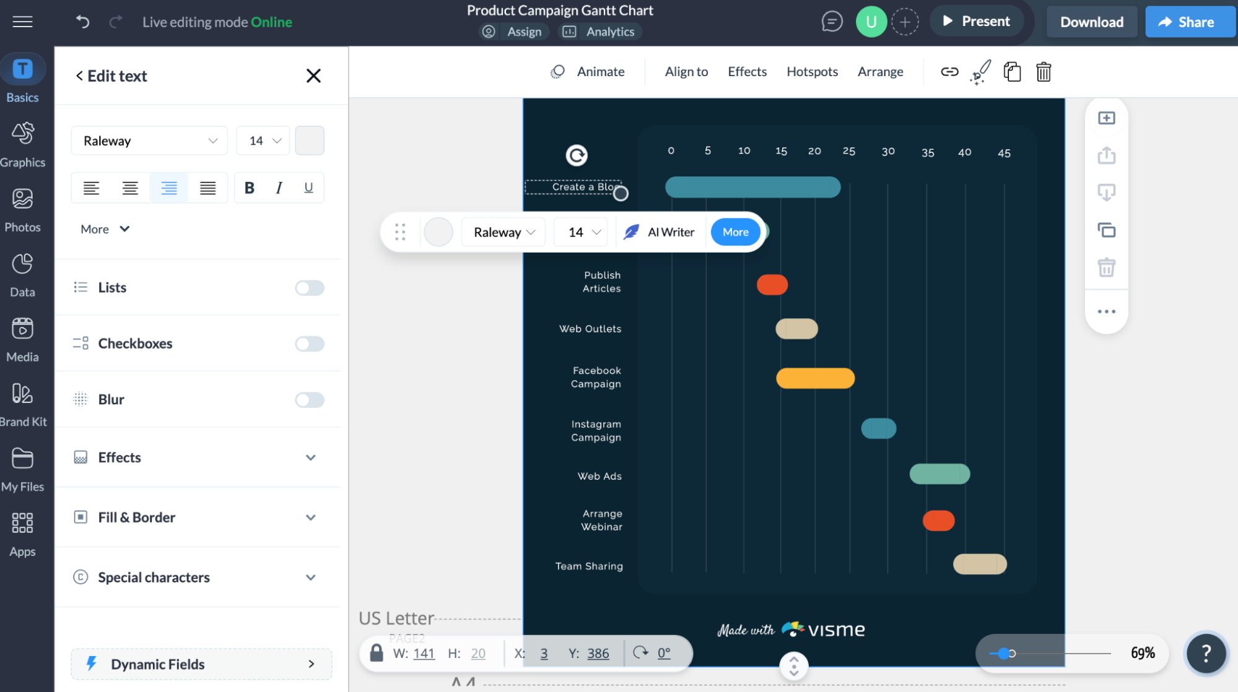Set the text to center alignment

tap(130, 188)
